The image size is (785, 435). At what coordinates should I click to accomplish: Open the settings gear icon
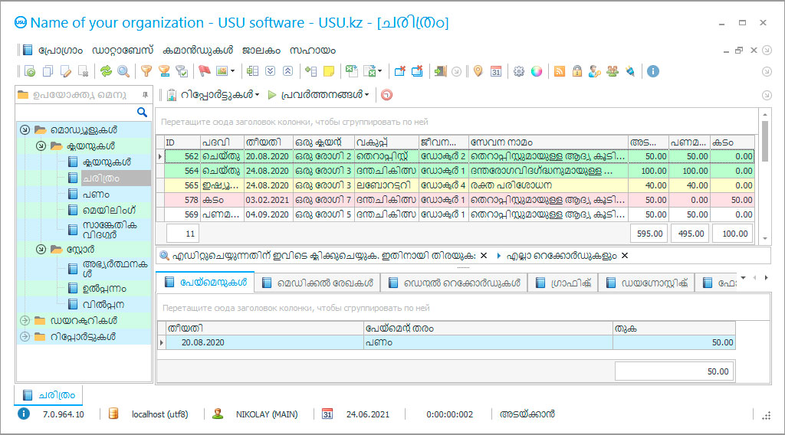click(x=519, y=71)
